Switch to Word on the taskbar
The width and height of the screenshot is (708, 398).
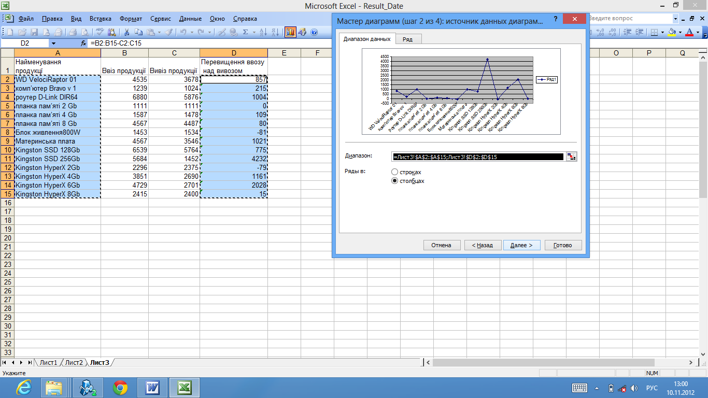pos(152,387)
